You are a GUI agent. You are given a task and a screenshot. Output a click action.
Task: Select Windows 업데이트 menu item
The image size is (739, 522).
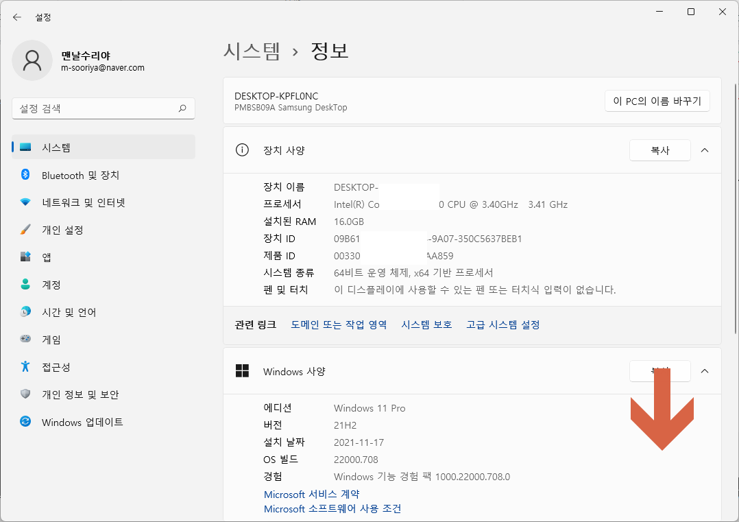tap(104, 422)
